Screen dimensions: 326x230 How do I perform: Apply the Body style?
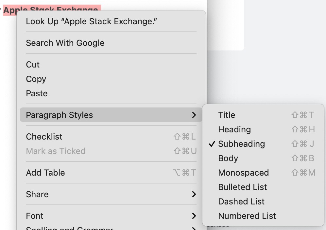(x=228, y=158)
